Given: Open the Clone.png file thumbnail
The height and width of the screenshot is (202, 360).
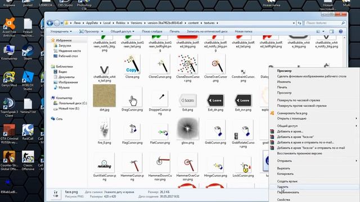Looking at the screenshot, I should click(x=132, y=65).
